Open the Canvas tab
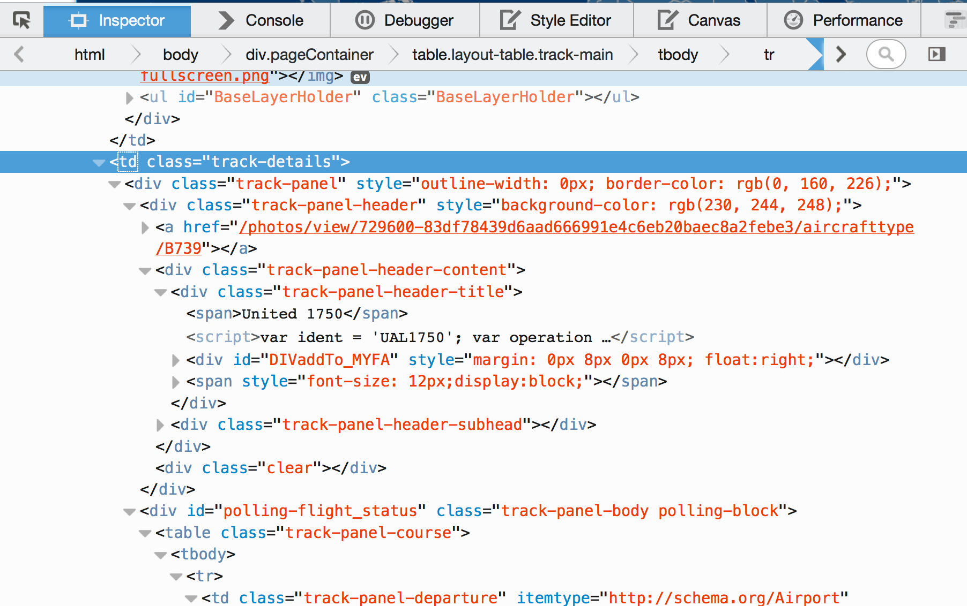 [x=700, y=20]
